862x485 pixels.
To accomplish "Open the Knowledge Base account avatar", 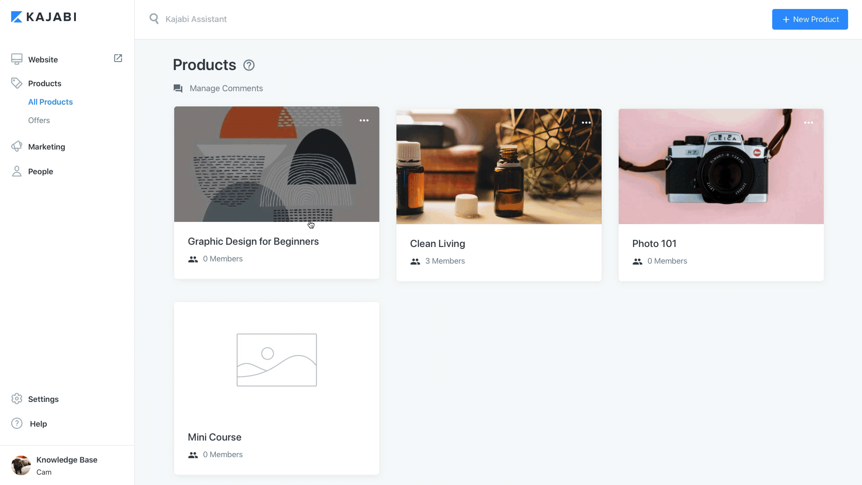I will pyautogui.click(x=21, y=465).
